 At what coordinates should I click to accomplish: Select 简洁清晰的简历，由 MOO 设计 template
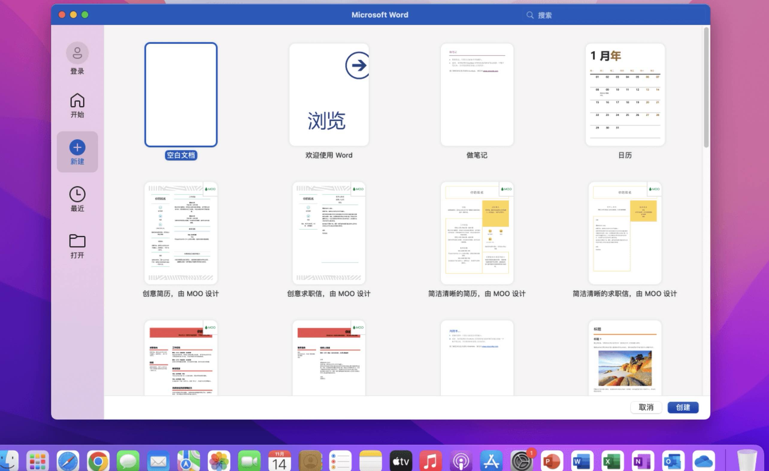point(477,233)
